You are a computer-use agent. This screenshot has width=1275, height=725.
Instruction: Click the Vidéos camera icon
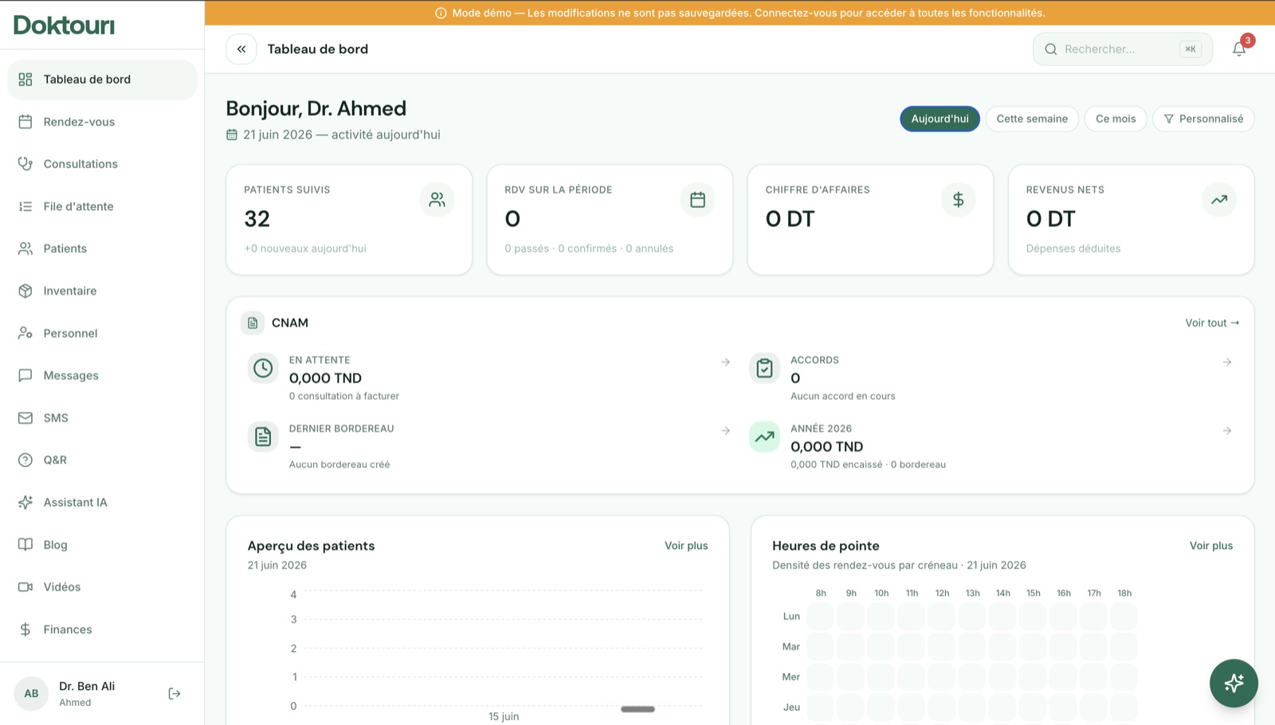(25, 587)
